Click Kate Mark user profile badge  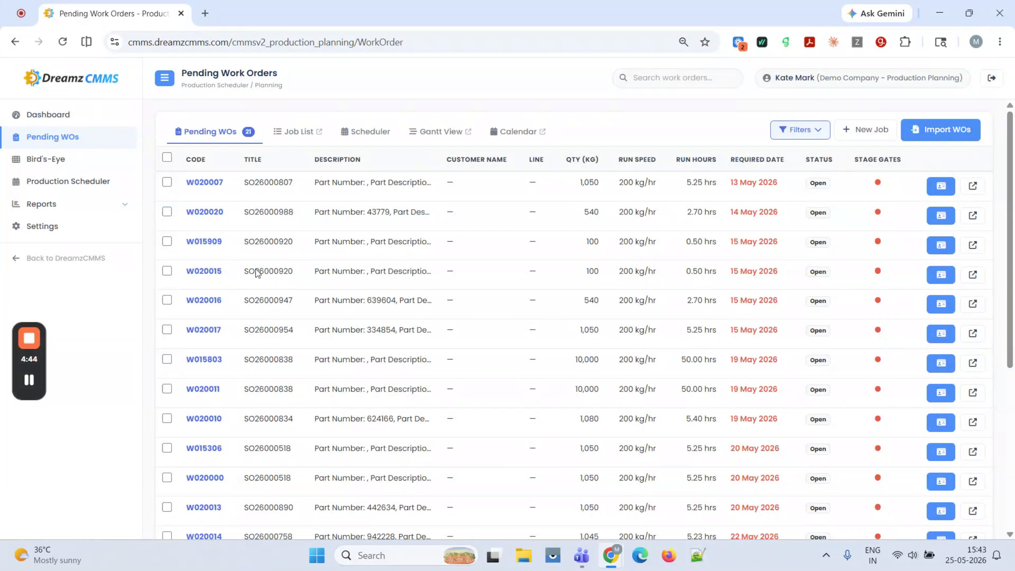point(862,78)
